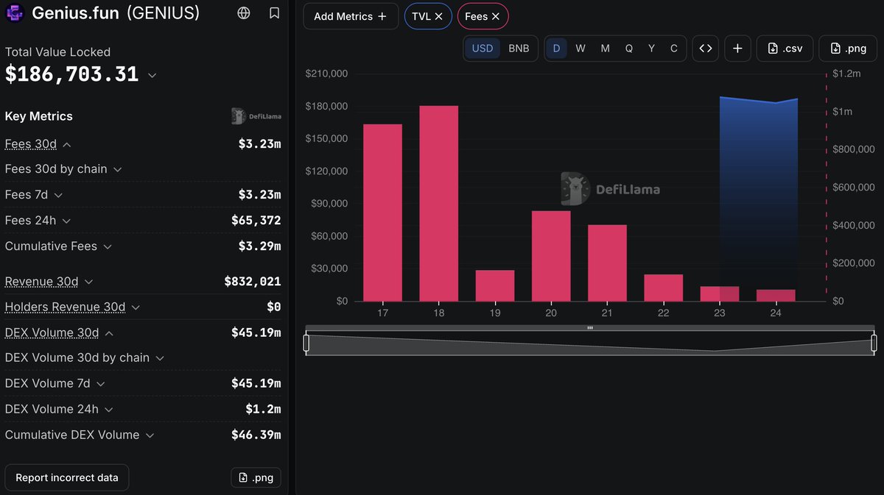The image size is (884, 495).
Task: Click the plus icon next to embed
Action: coord(737,49)
